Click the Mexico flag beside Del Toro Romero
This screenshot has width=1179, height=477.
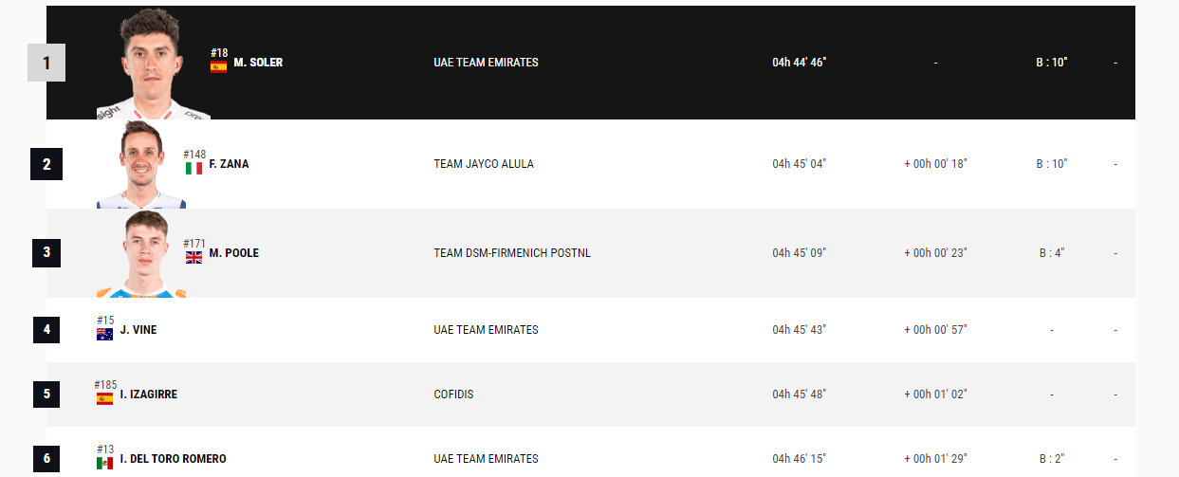104,463
